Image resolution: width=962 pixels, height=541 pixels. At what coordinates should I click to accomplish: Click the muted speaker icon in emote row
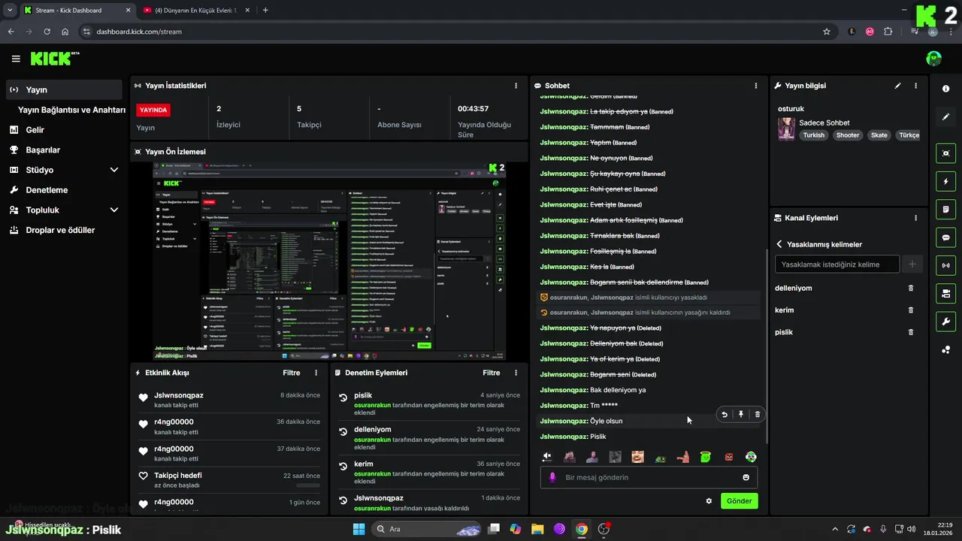[547, 456]
